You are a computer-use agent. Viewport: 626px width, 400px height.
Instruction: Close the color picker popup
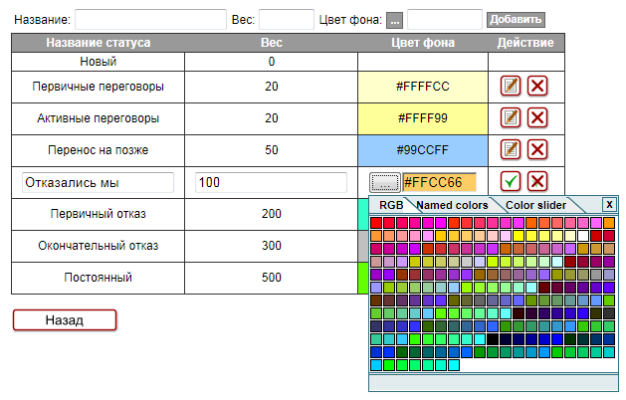[609, 204]
